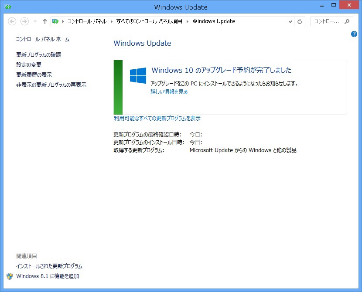362x292 pixels.
Task: Open インストールされた更新プログラム link
Action: 49,266
